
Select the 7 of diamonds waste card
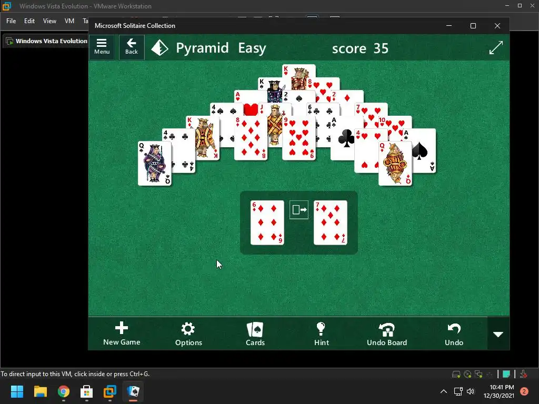331,223
